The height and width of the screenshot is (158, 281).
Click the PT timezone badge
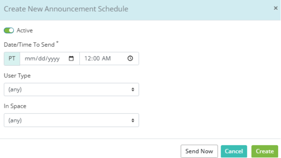12,59
